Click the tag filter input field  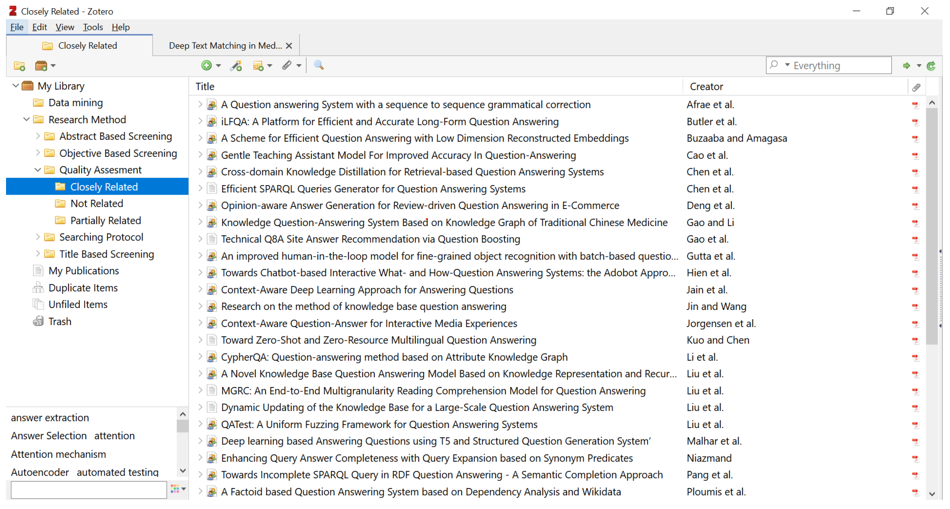click(x=89, y=490)
